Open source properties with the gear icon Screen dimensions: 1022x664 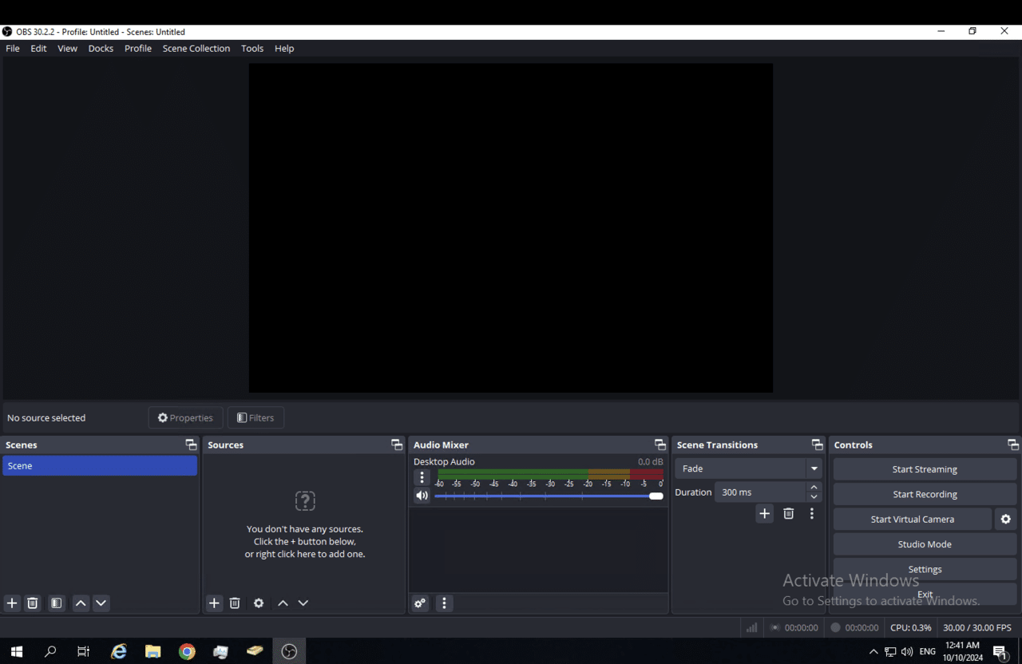click(x=258, y=603)
